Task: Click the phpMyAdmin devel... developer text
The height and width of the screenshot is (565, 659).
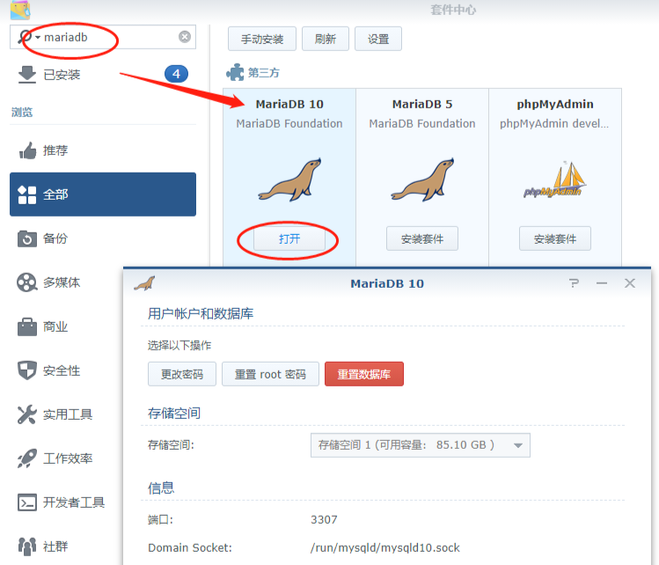Action: 554,123
